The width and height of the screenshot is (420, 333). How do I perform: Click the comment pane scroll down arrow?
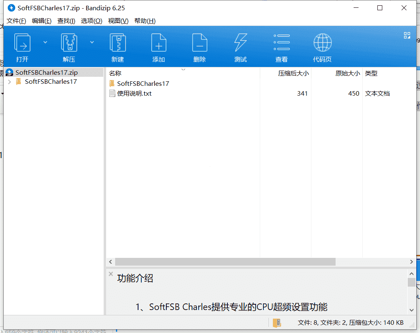412,310
